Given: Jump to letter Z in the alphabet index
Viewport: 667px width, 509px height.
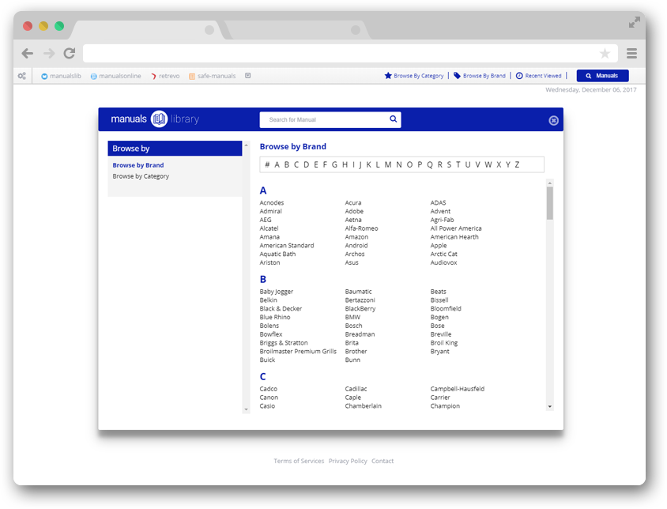Looking at the screenshot, I should pos(518,164).
